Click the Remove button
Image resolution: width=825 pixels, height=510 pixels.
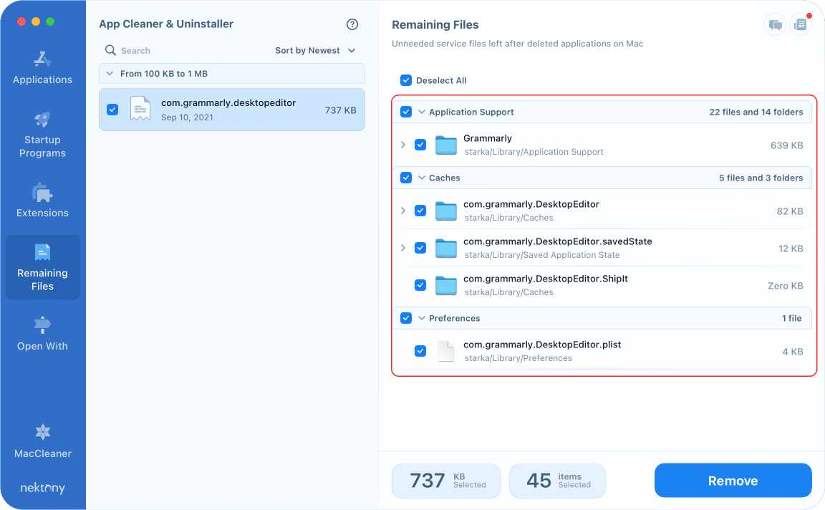pos(733,481)
